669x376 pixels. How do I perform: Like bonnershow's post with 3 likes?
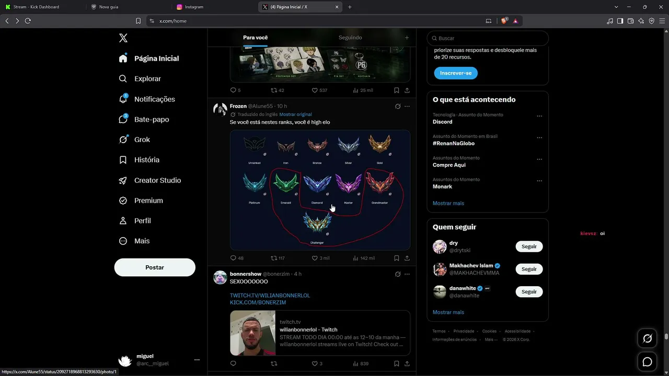pyautogui.click(x=317, y=363)
